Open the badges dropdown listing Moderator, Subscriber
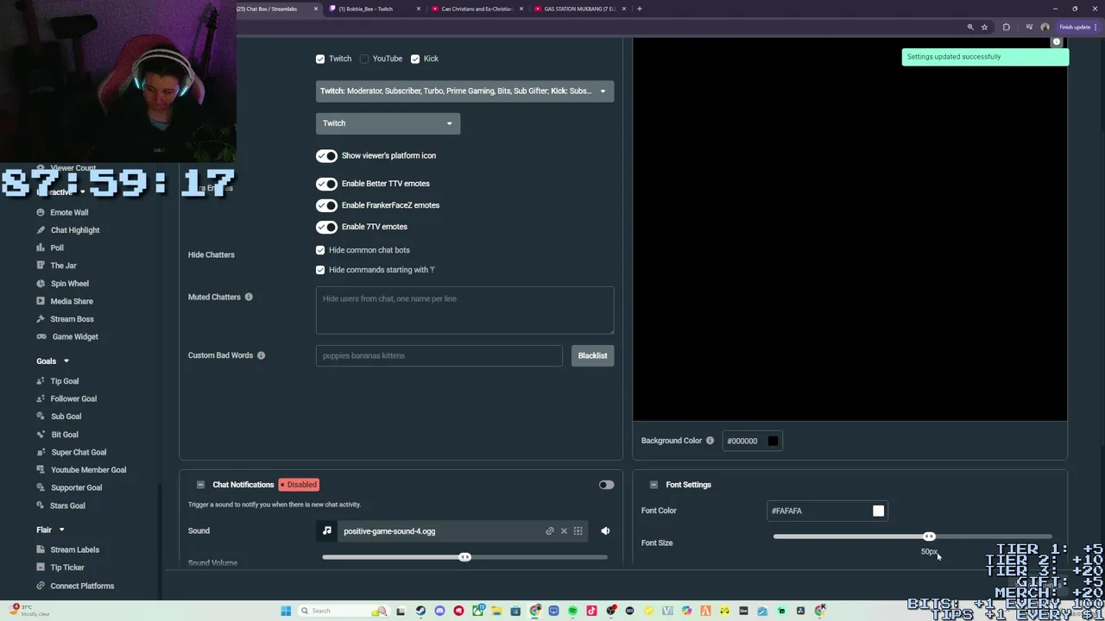Screen dimensions: 1105x621 (464, 91)
